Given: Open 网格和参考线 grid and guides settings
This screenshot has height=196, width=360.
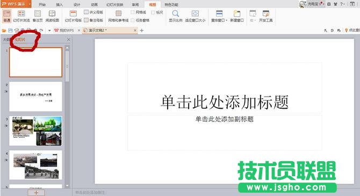Looking at the screenshot, I should click(118, 16).
